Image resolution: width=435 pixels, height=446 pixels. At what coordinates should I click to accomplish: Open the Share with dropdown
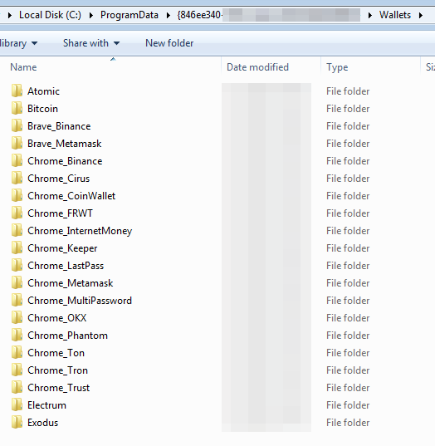tap(91, 43)
